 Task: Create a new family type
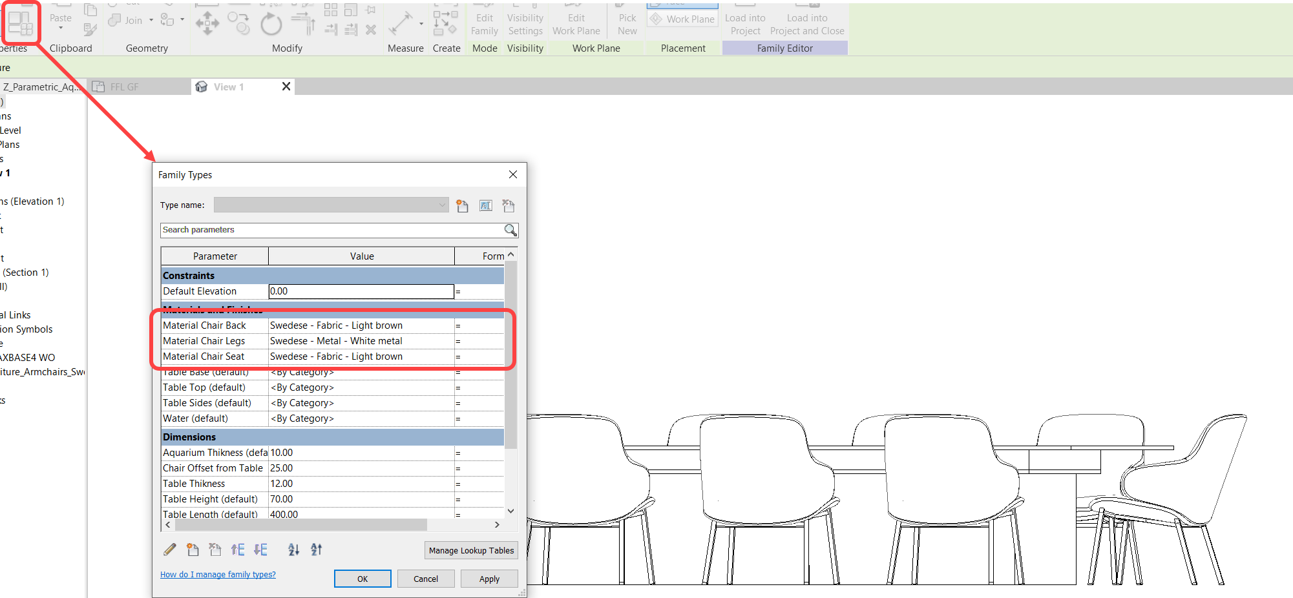point(462,205)
